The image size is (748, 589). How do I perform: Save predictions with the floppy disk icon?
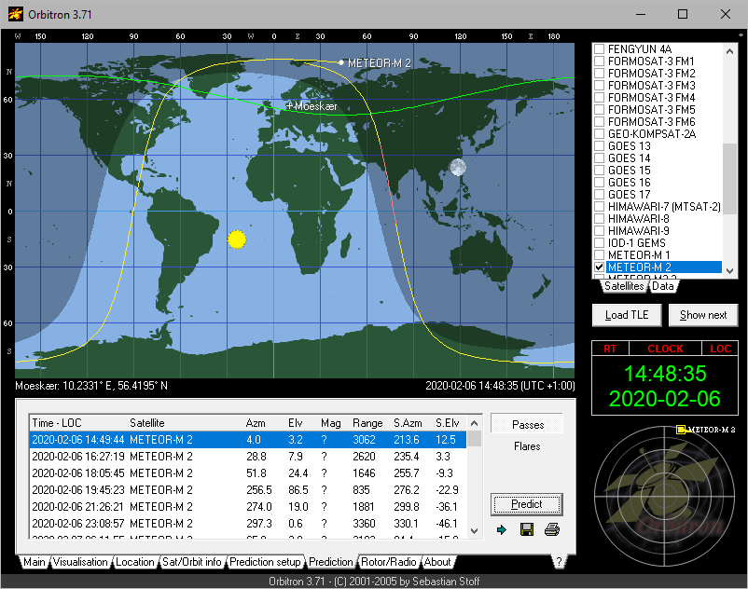click(x=527, y=529)
